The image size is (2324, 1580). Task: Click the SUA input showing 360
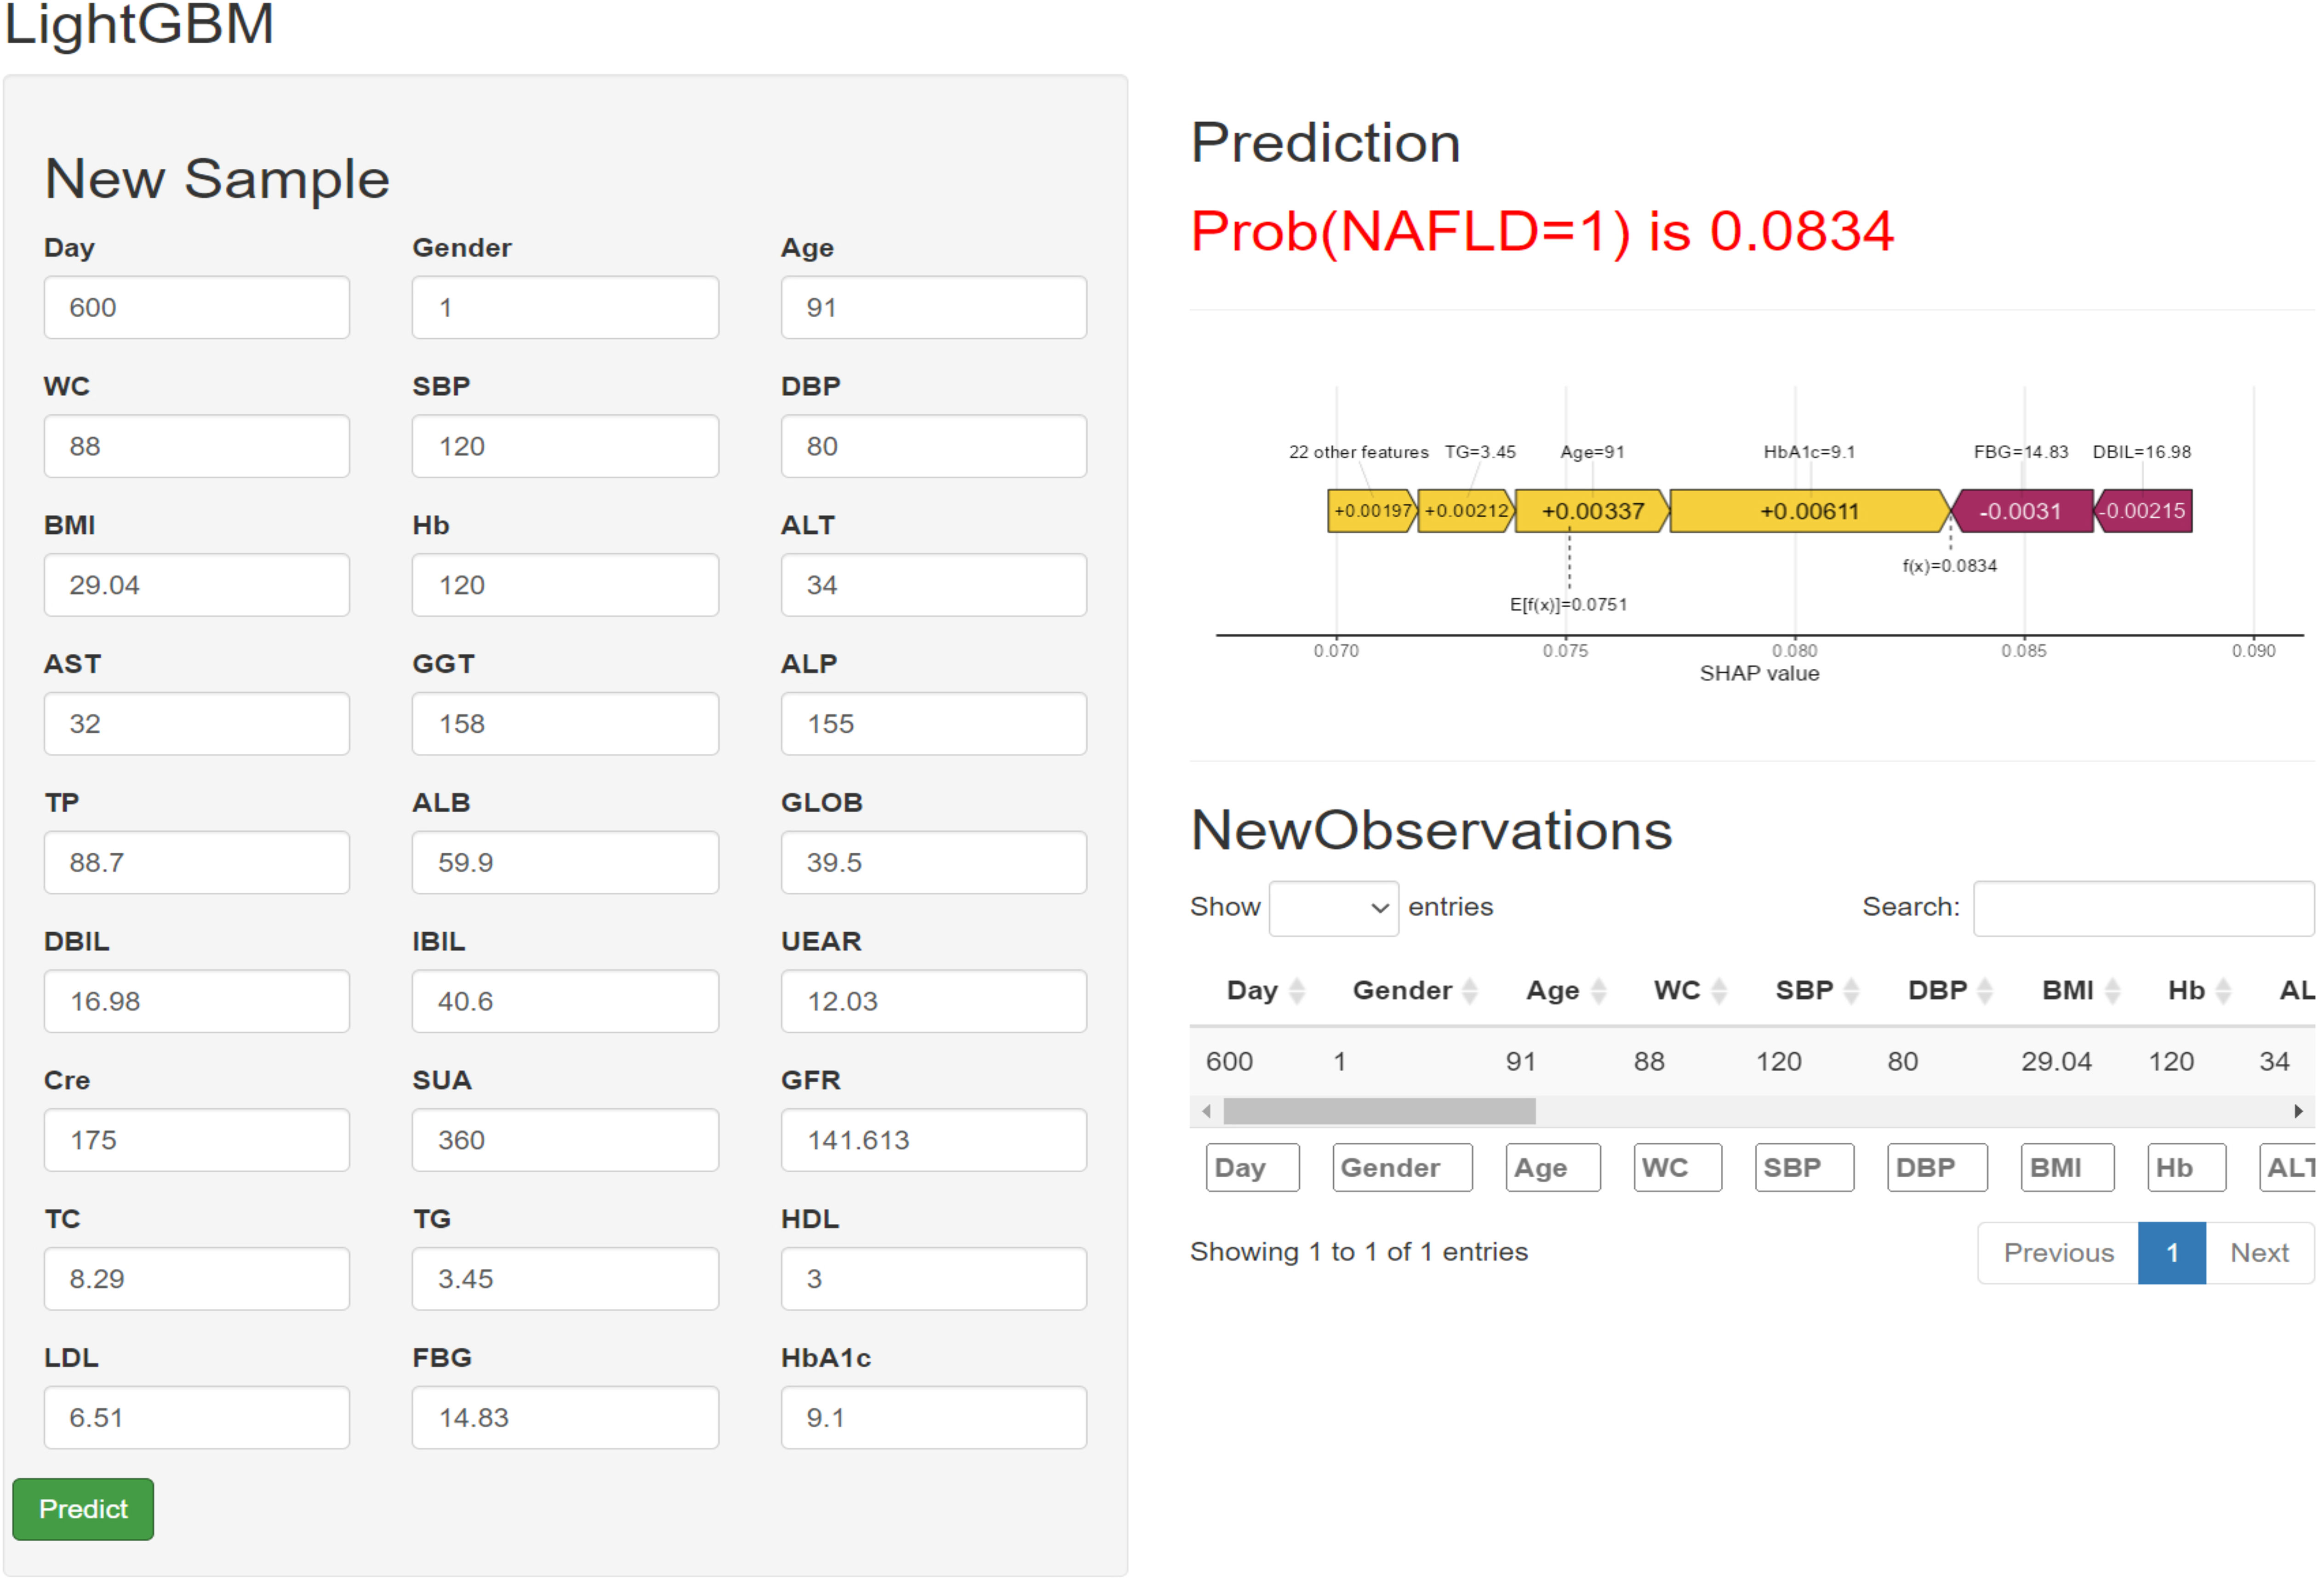pyautogui.click(x=565, y=1140)
